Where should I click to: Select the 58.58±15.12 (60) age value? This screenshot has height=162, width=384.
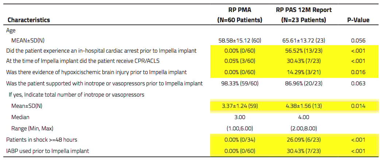239,41
